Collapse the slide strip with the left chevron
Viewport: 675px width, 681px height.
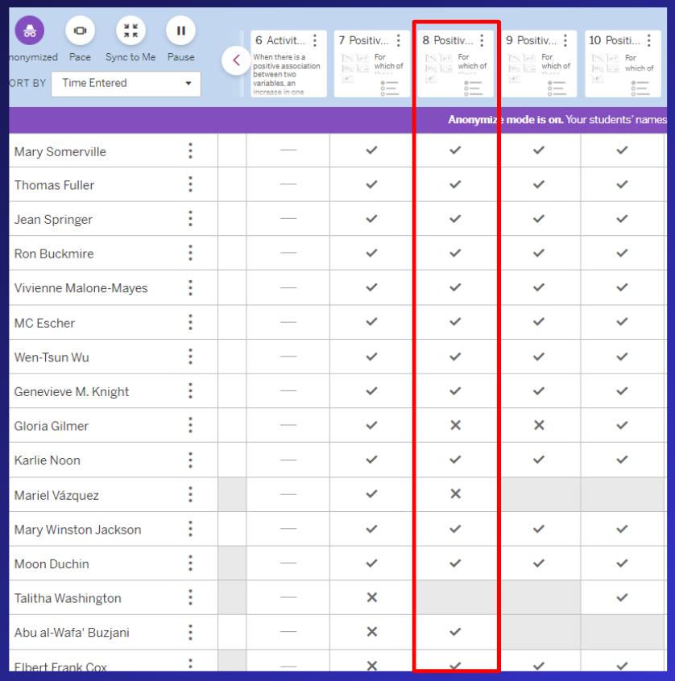(x=235, y=60)
